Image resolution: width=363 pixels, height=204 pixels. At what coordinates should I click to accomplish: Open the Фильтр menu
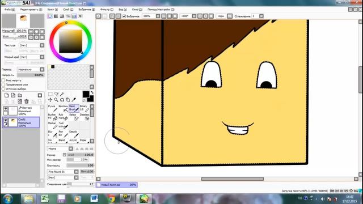coord(107,10)
